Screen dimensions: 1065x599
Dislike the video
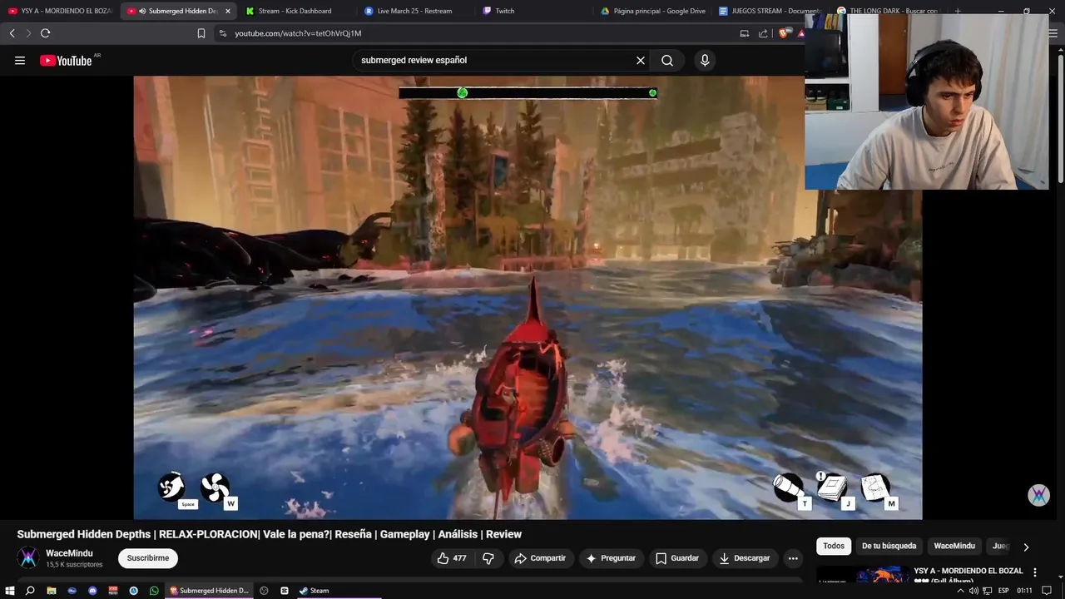(489, 558)
